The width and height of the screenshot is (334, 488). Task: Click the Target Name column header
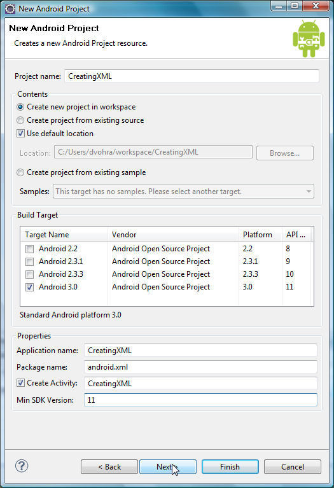pos(64,235)
